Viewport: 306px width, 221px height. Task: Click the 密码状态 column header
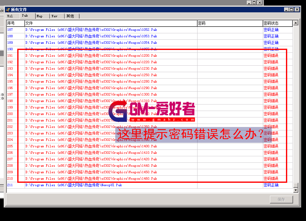click(278, 23)
